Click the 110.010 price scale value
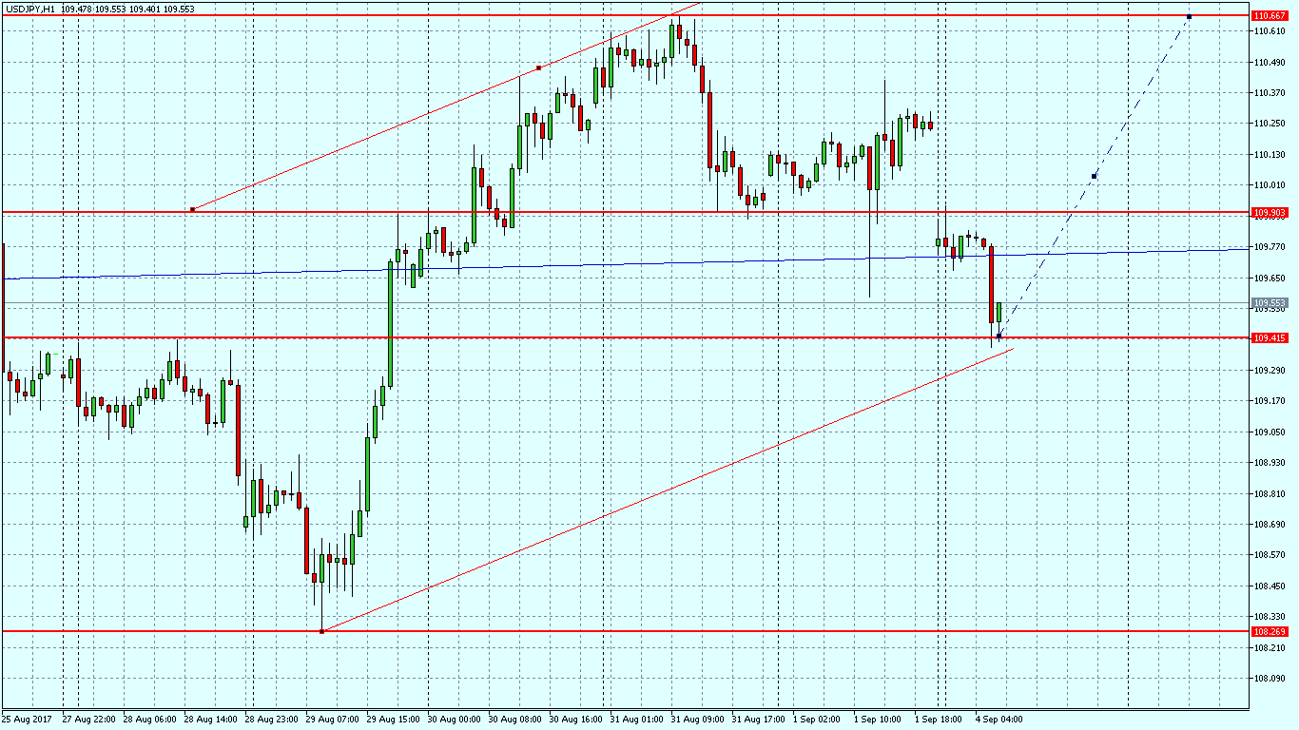1299x730 pixels. click(x=1270, y=184)
